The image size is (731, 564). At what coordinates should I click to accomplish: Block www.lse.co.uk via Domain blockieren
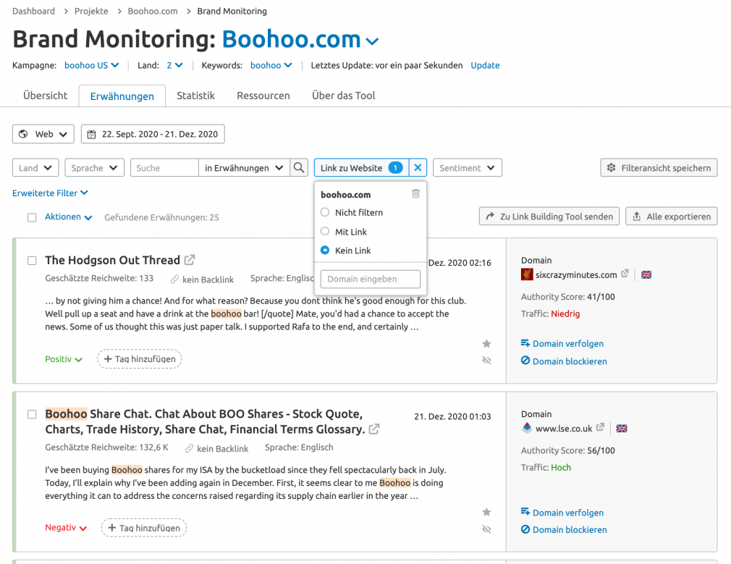(x=564, y=529)
